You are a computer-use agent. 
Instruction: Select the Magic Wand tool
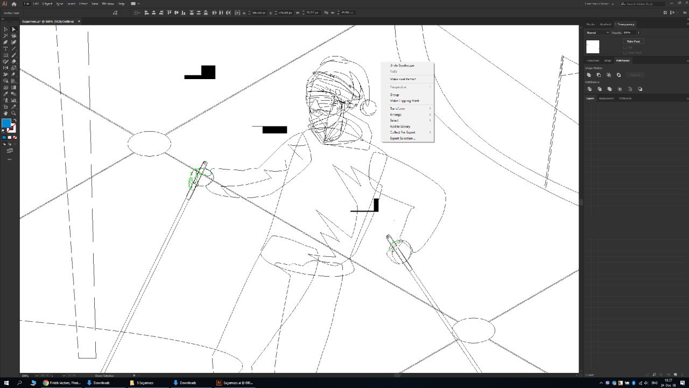pyautogui.click(x=5, y=36)
